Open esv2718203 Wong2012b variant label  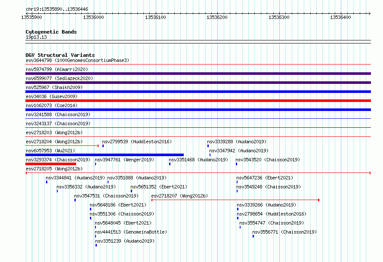(x=54, y=133)
